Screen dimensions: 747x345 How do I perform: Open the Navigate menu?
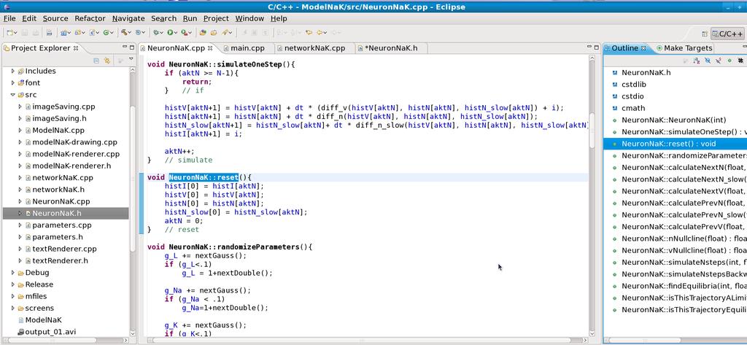point(128,18)
